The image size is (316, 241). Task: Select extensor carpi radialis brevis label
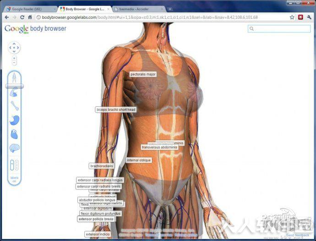point(99,186)
